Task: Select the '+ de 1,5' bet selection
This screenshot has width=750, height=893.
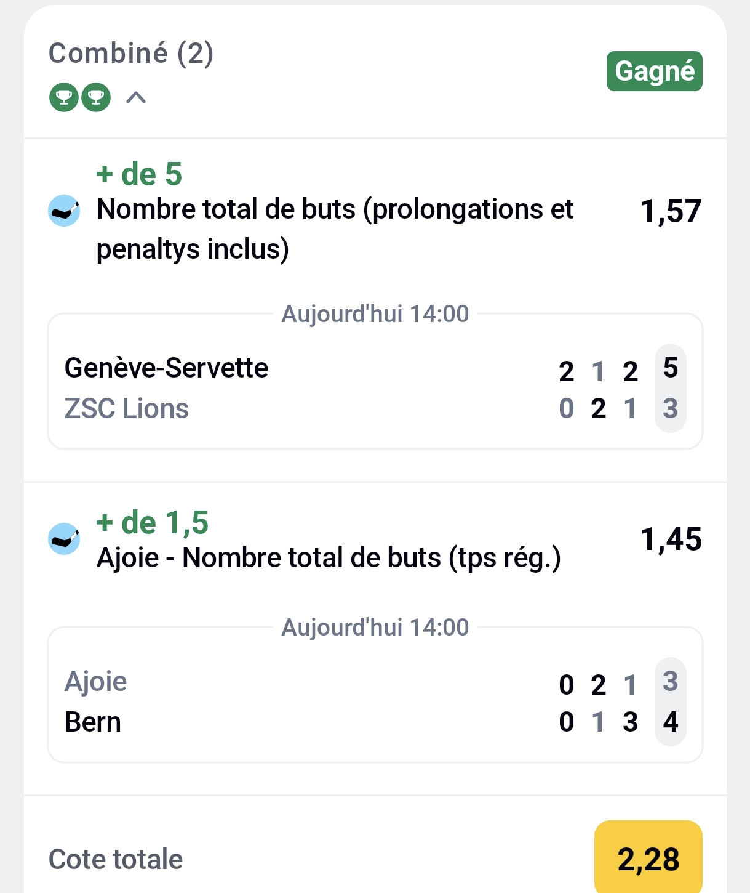Action: [153, 523]
